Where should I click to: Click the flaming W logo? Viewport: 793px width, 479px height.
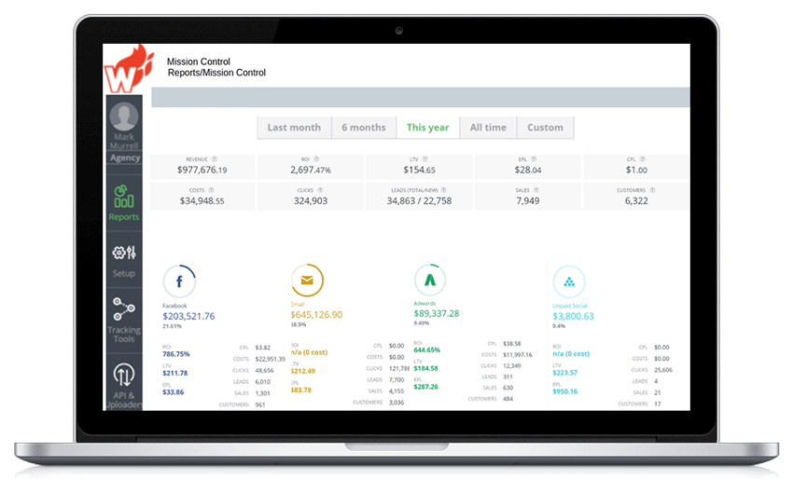(x=129, y=69)
